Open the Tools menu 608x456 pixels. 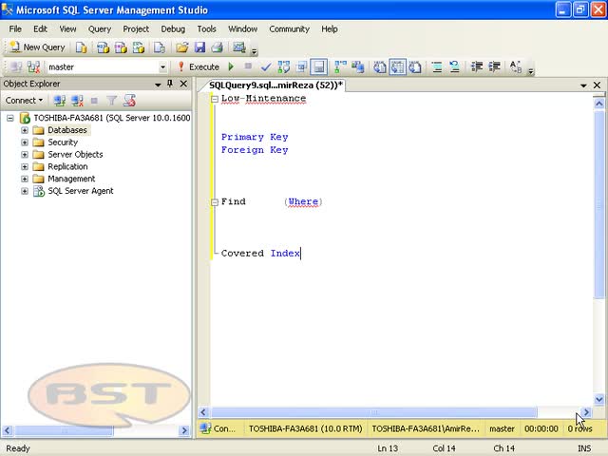point(206,29)
